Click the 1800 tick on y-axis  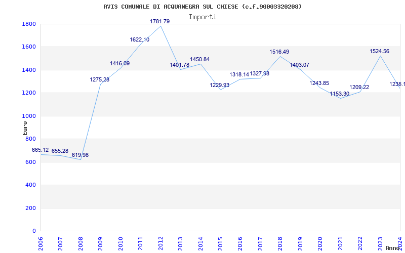(29, 24)
